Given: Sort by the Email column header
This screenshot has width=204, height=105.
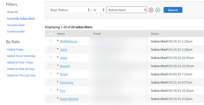Looking at the screenshot, I should 97,34.
